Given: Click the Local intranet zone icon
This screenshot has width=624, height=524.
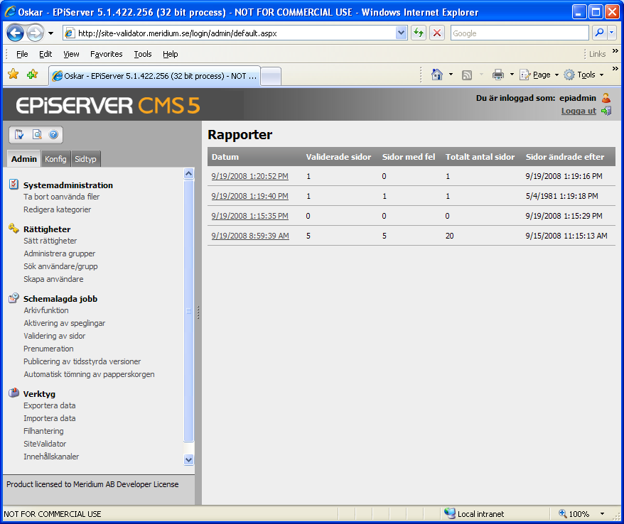Looking at the screenshot, I should tap(450, 513).
